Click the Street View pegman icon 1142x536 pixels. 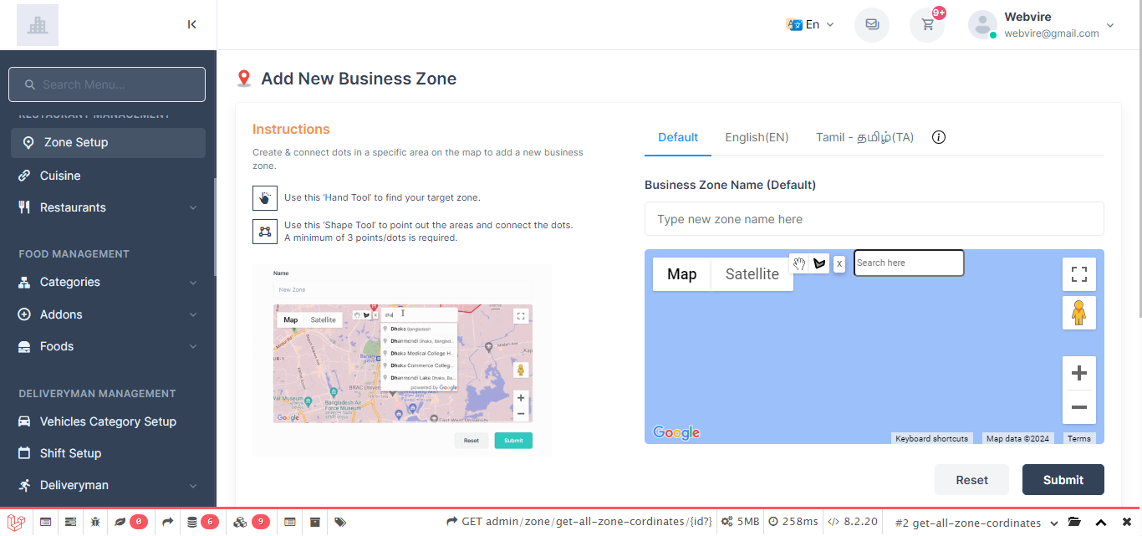[x=1078, y=313]
